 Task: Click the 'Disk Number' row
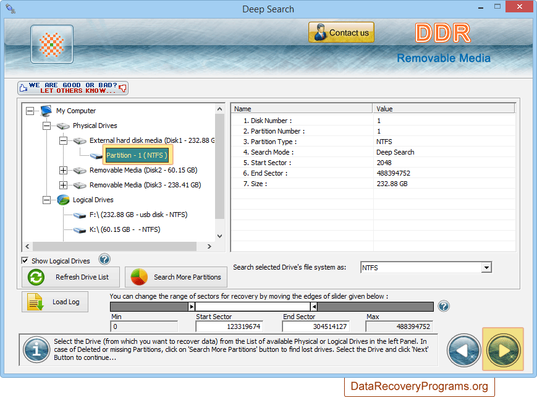pyautogui.click(x=373, y=121)
